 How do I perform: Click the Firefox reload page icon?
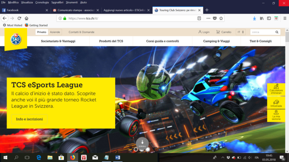tap(19, 19)
